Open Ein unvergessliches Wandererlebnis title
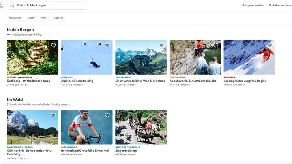Screen dimensions: 292x164 coord(140,81)
